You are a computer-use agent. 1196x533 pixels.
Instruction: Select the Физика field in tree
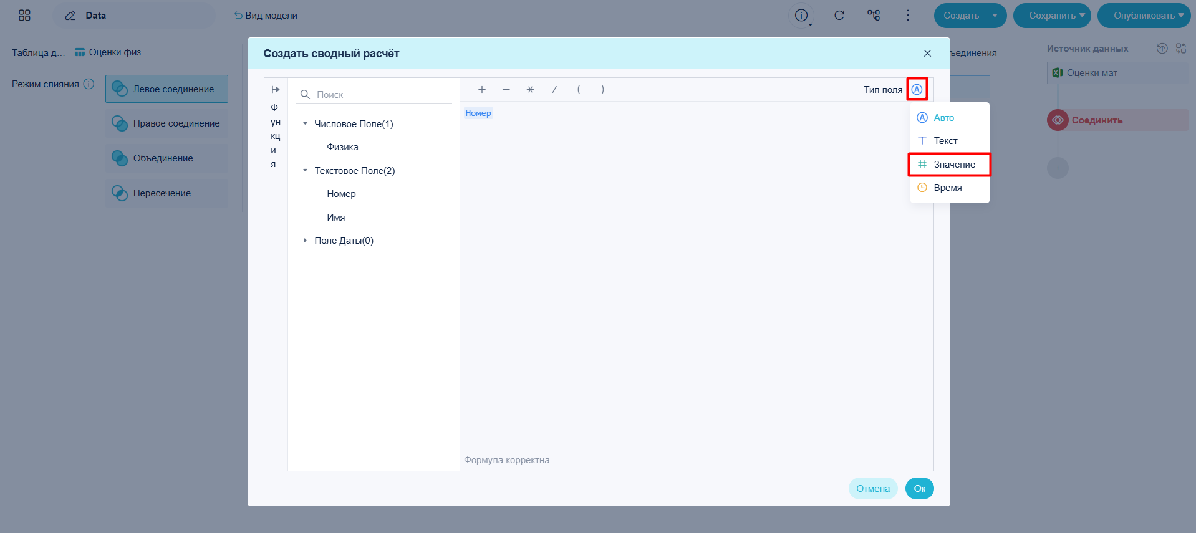tap(342, 147)
